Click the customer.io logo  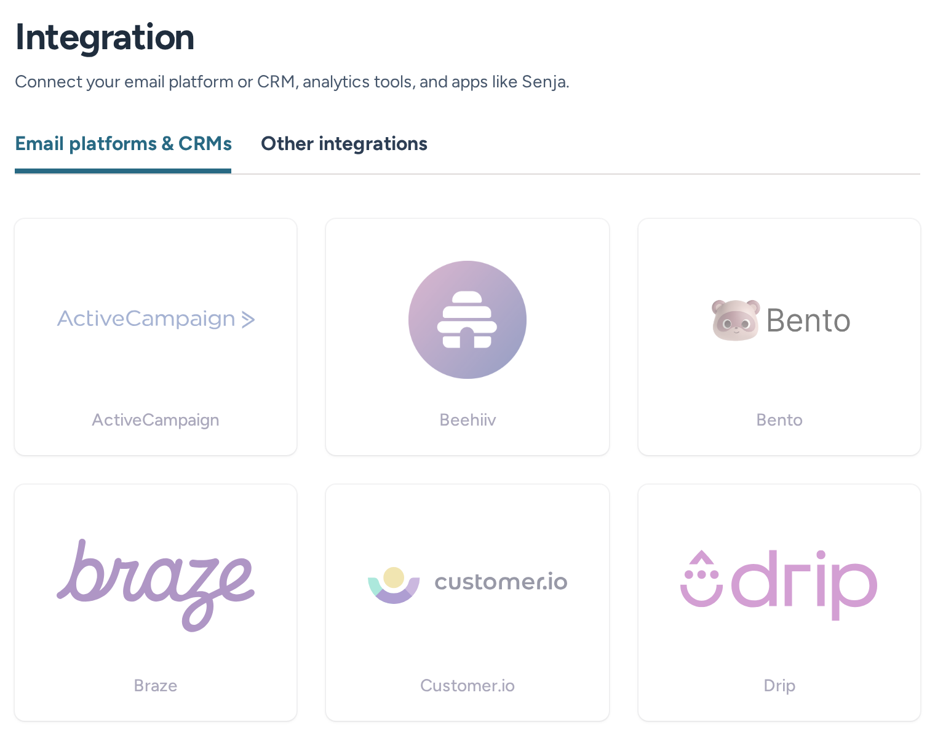tap(468, 584)
